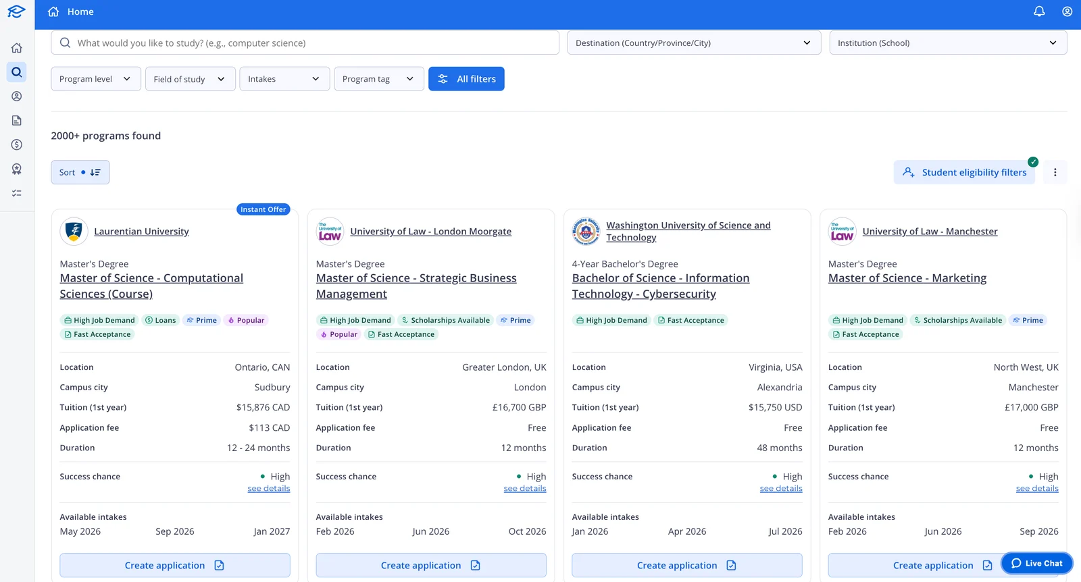Viewport: 1081px width, 582px height.
Task: Open the user account icon in header
Action: coord(1067,11)
